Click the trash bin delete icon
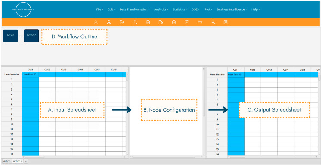Screen dimensions: 322x166 tap(174, 22)
